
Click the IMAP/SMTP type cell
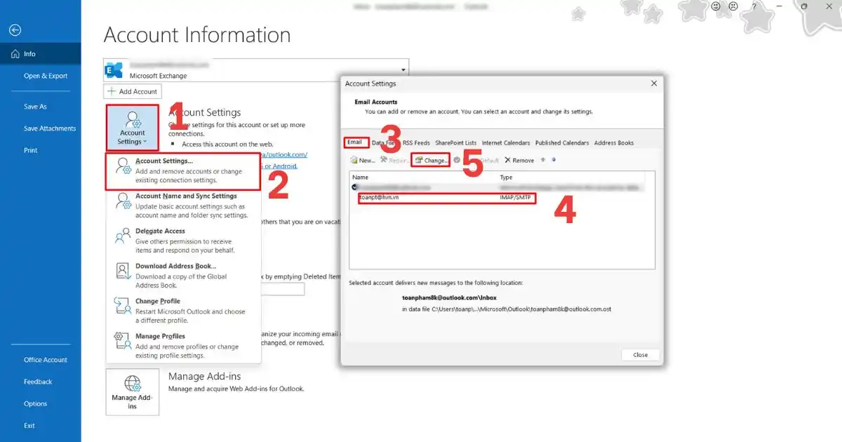click(516, 199)
